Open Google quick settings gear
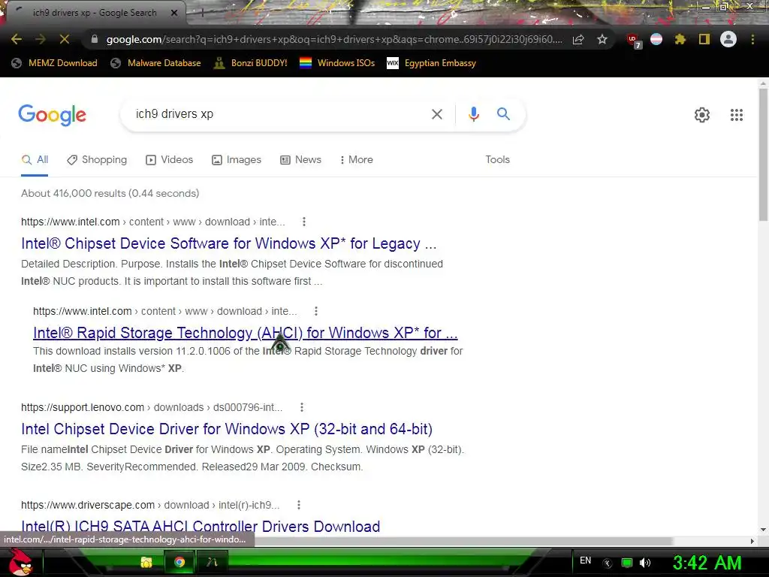Viewport: 769px width, 577px height. [x=702, y=115]
